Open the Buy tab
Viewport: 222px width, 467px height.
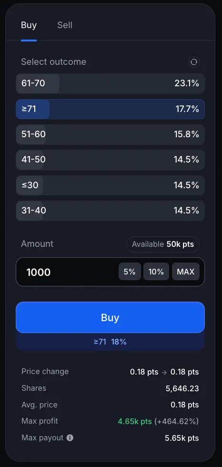point(29,25)
